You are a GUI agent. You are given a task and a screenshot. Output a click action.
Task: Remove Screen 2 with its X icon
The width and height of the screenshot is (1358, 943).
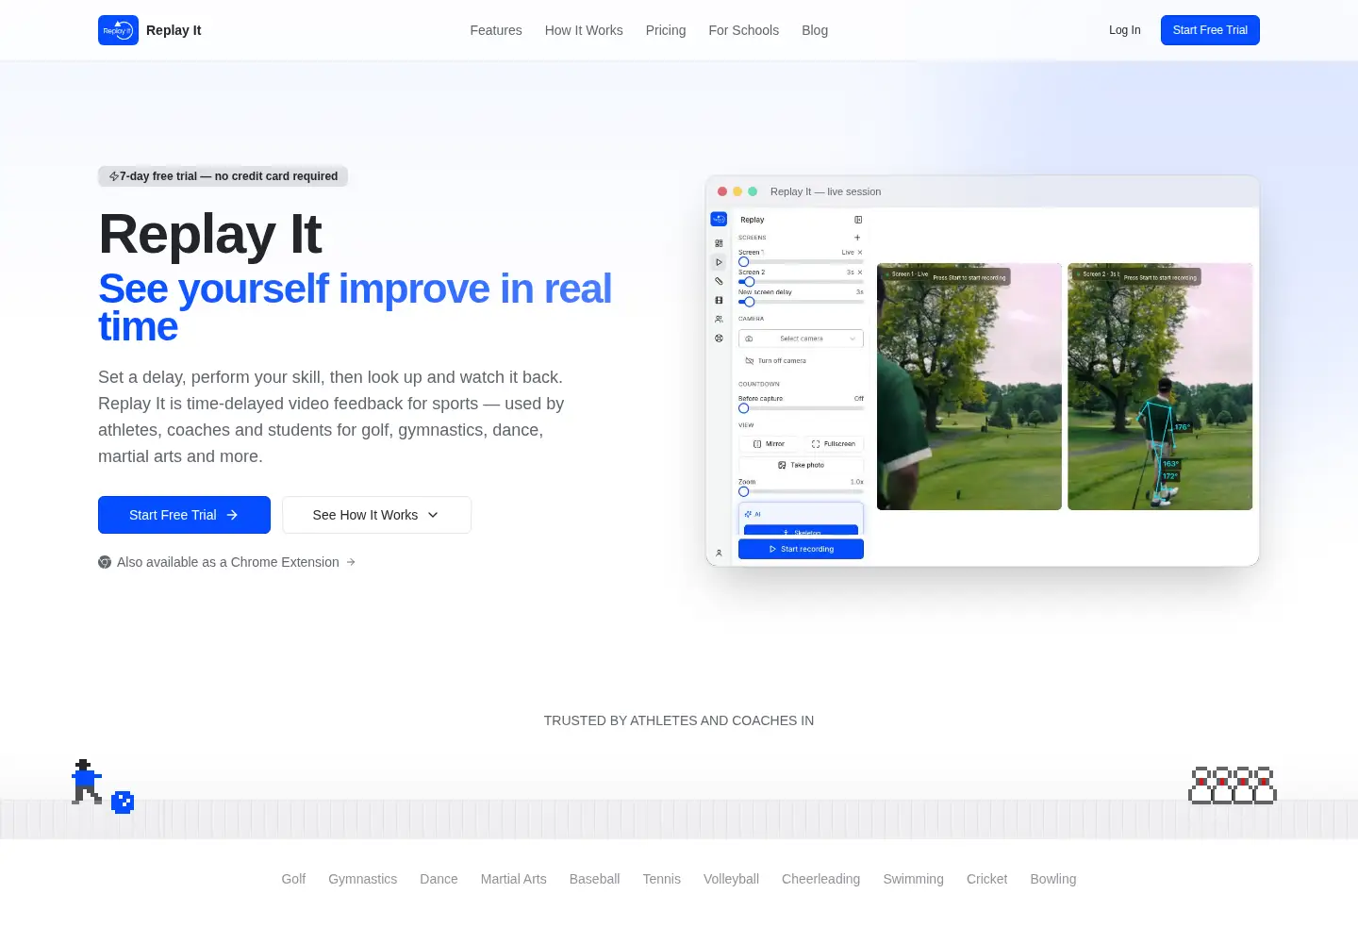click(860, 273)
